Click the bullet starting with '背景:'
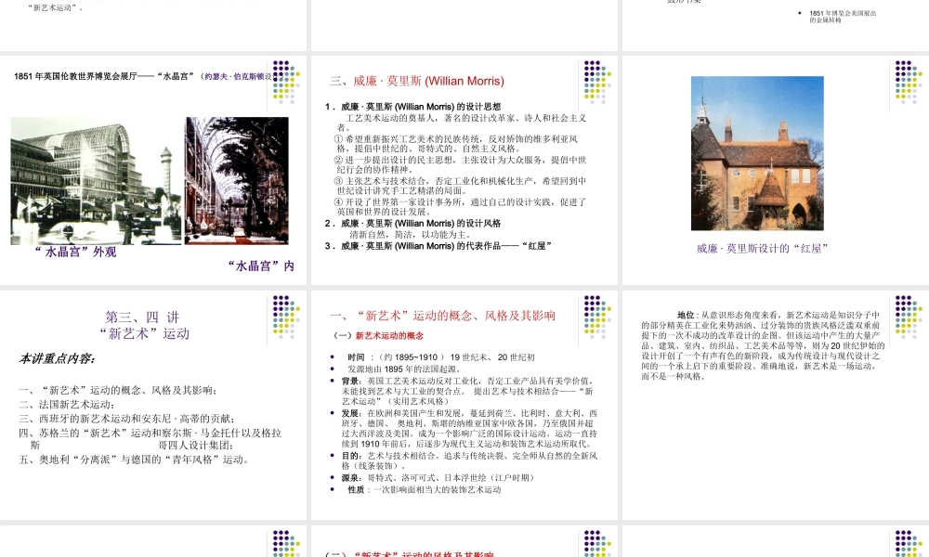 tap(467, 391)
